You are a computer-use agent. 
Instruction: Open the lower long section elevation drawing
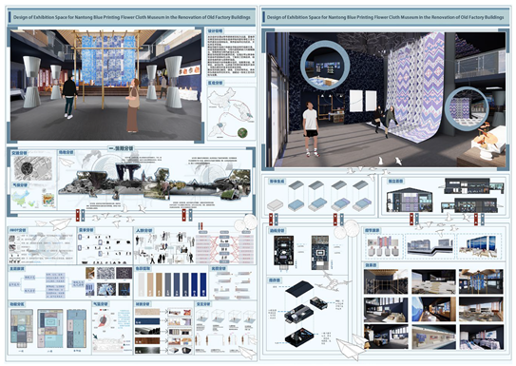[x=471, y=205]
